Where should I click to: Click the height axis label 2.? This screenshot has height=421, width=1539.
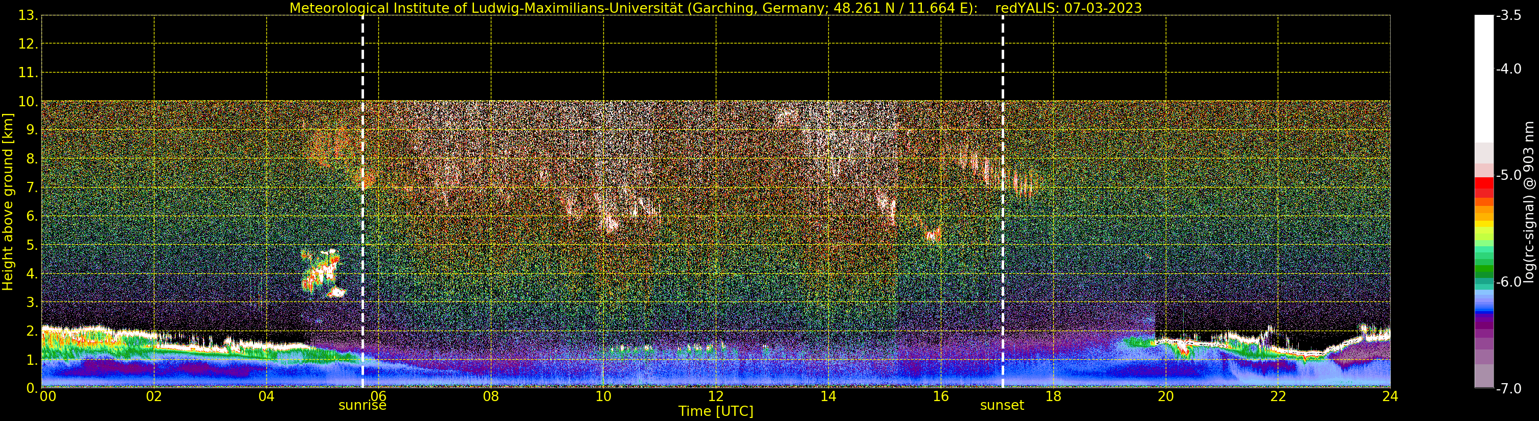point(32,331)
